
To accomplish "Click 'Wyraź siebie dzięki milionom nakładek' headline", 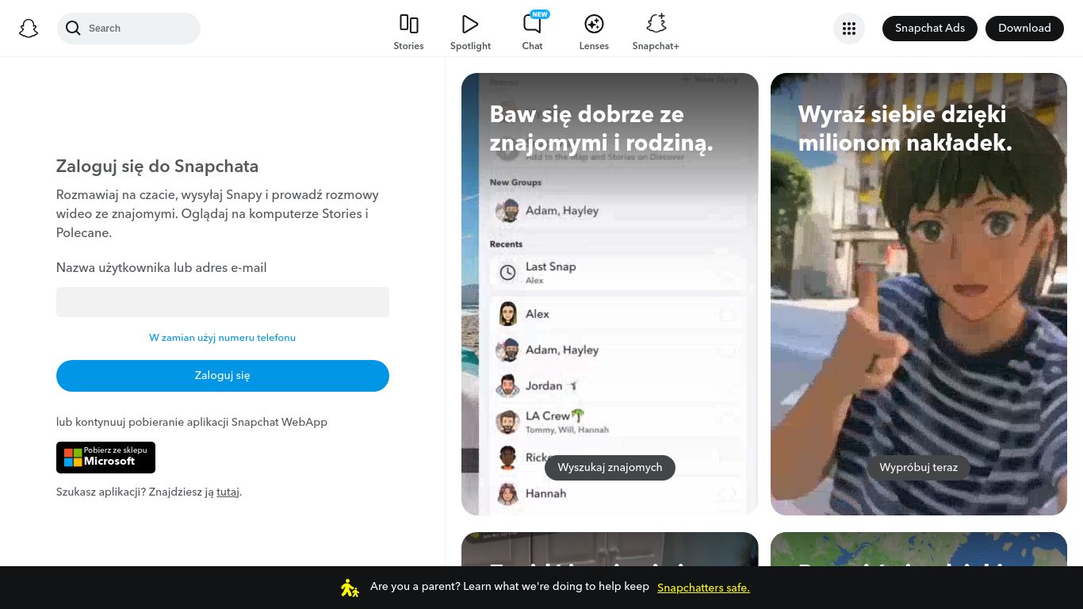I will pos(905,128).
